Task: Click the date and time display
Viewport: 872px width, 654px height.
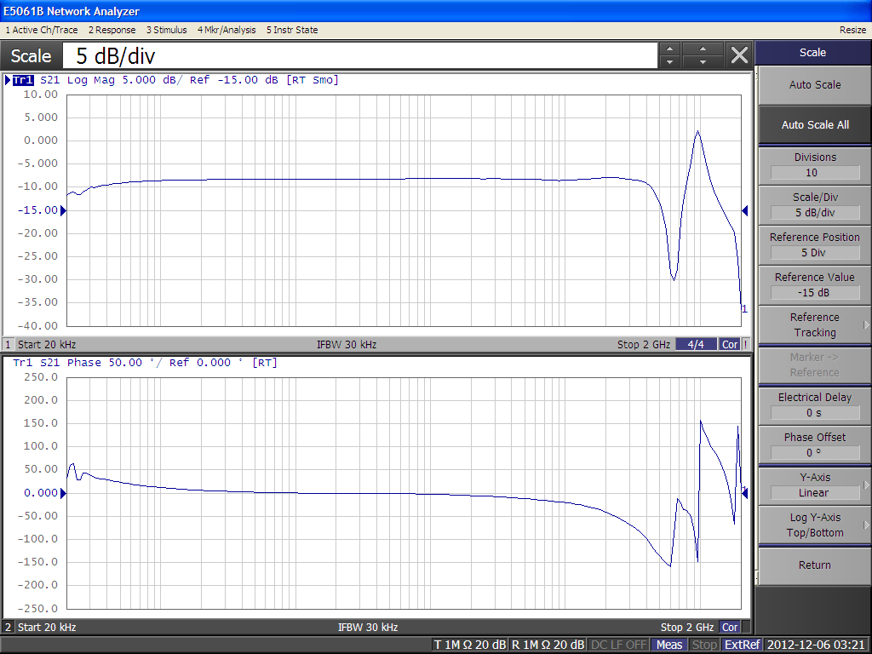Action: [817, 645]
